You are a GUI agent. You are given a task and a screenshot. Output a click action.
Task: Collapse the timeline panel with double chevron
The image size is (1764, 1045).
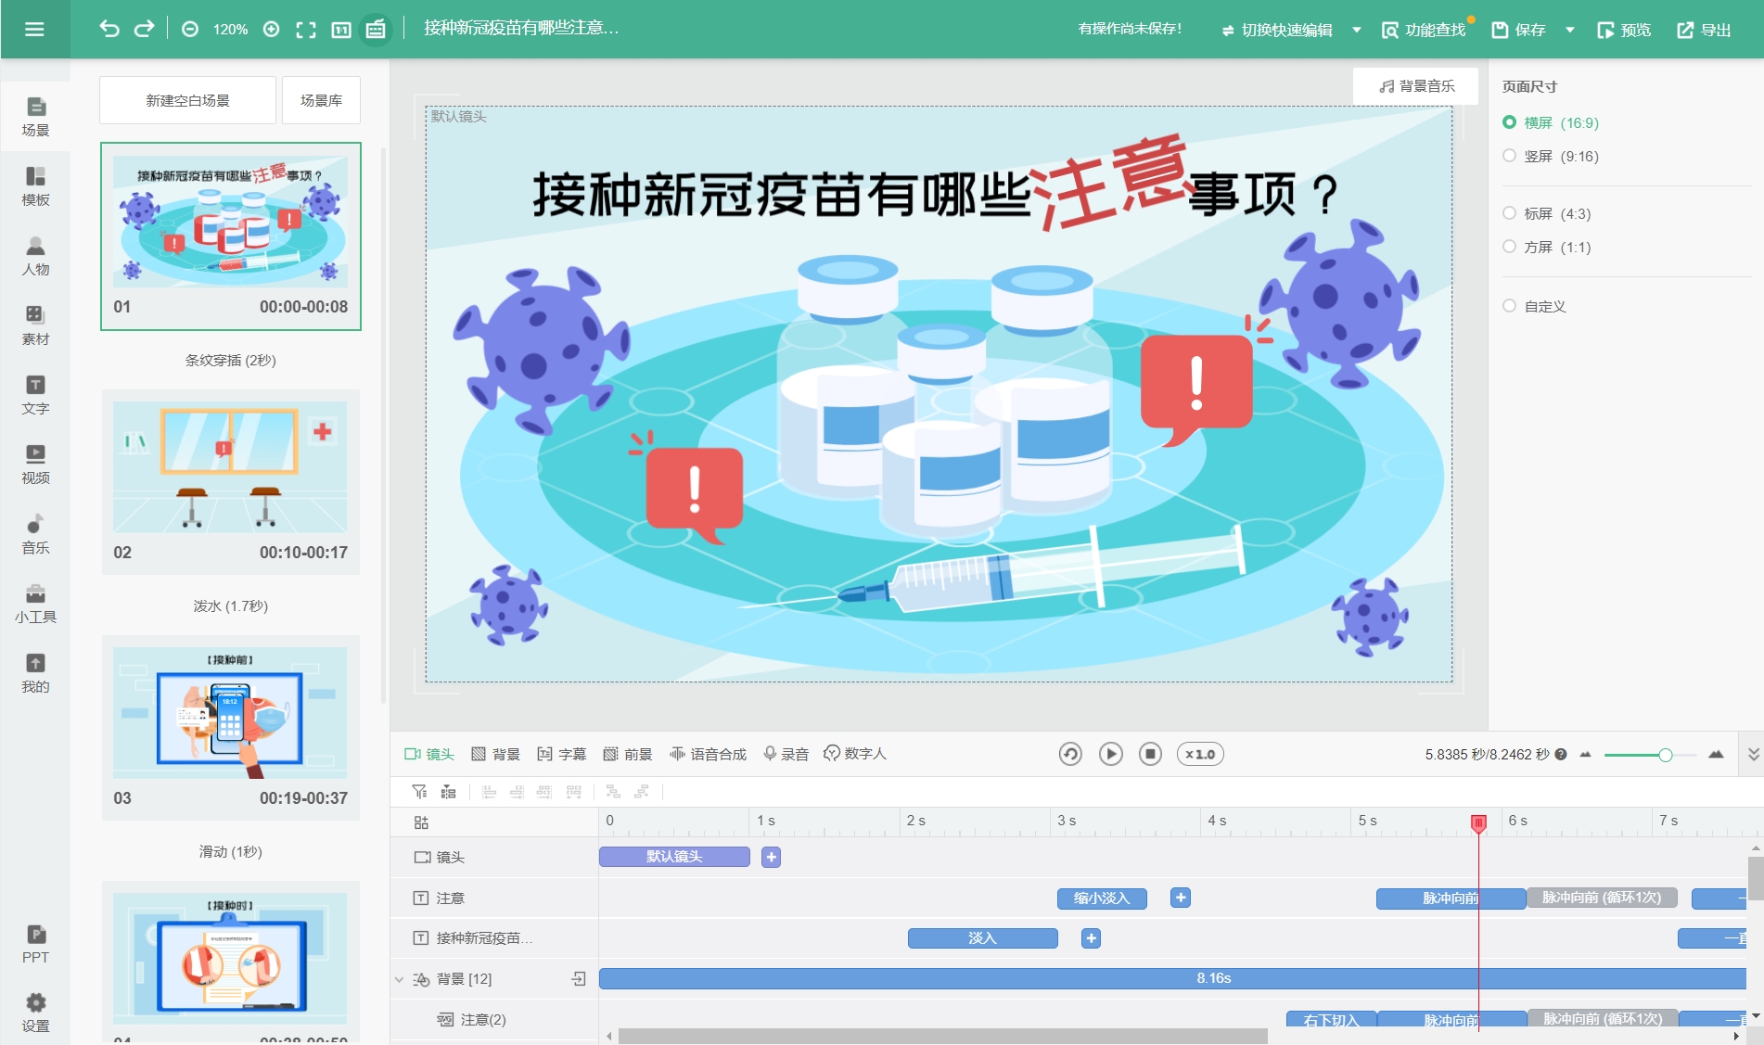1753,754
